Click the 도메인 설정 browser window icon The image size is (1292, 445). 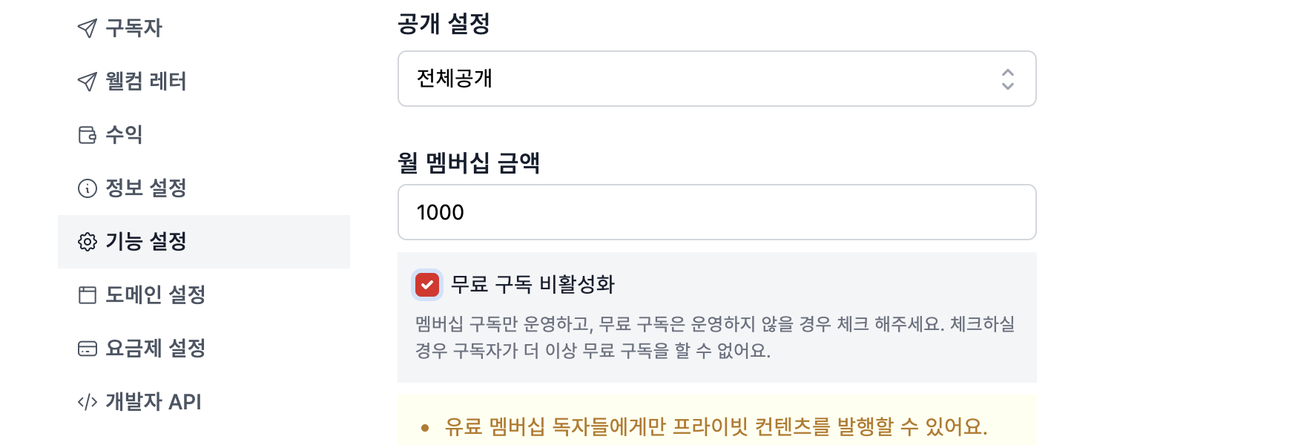coord(88,295)
